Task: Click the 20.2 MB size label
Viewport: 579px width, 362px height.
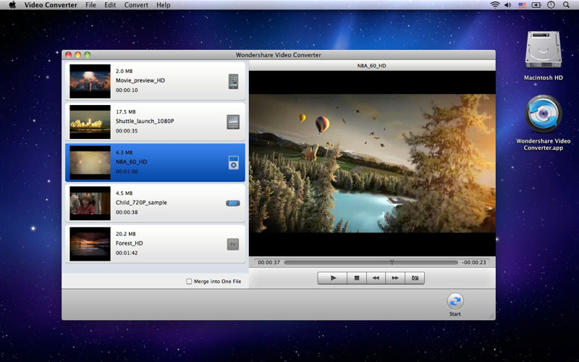Action: pyautogui.click(x=125, y=234)
